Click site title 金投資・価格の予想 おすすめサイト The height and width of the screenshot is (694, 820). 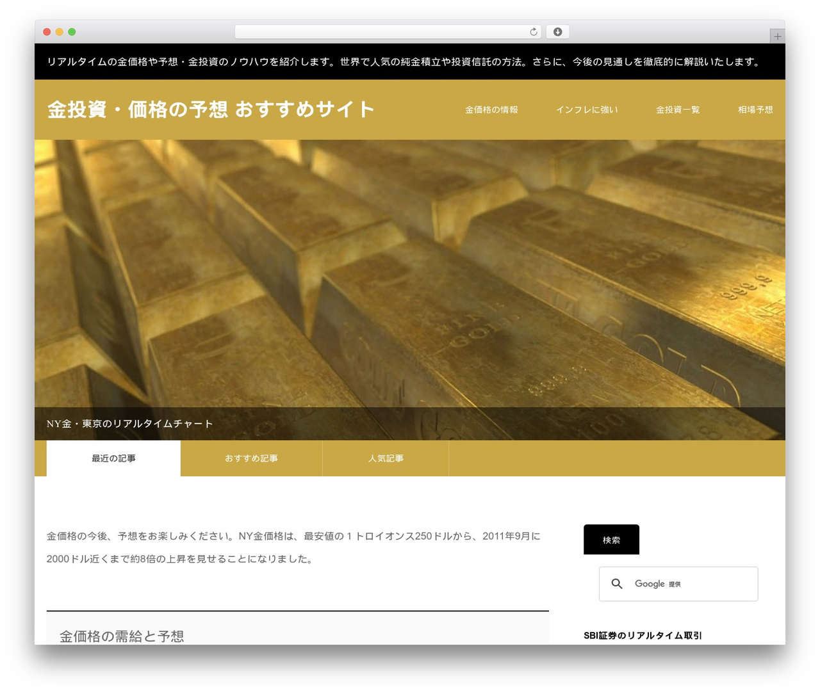(211, 109)
